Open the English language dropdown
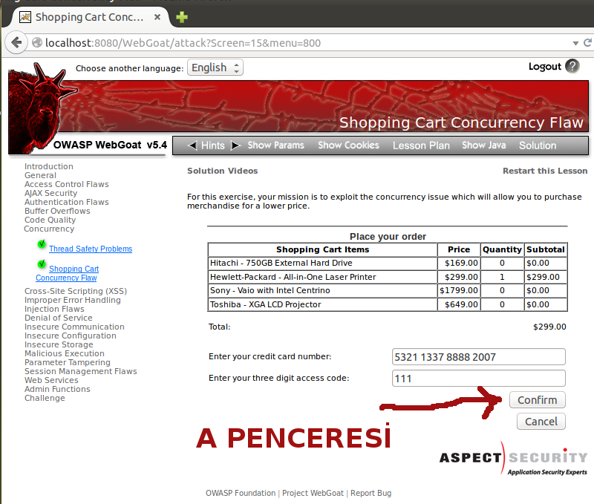This screenshot has width=594, height=504. [x=215, y=68]
